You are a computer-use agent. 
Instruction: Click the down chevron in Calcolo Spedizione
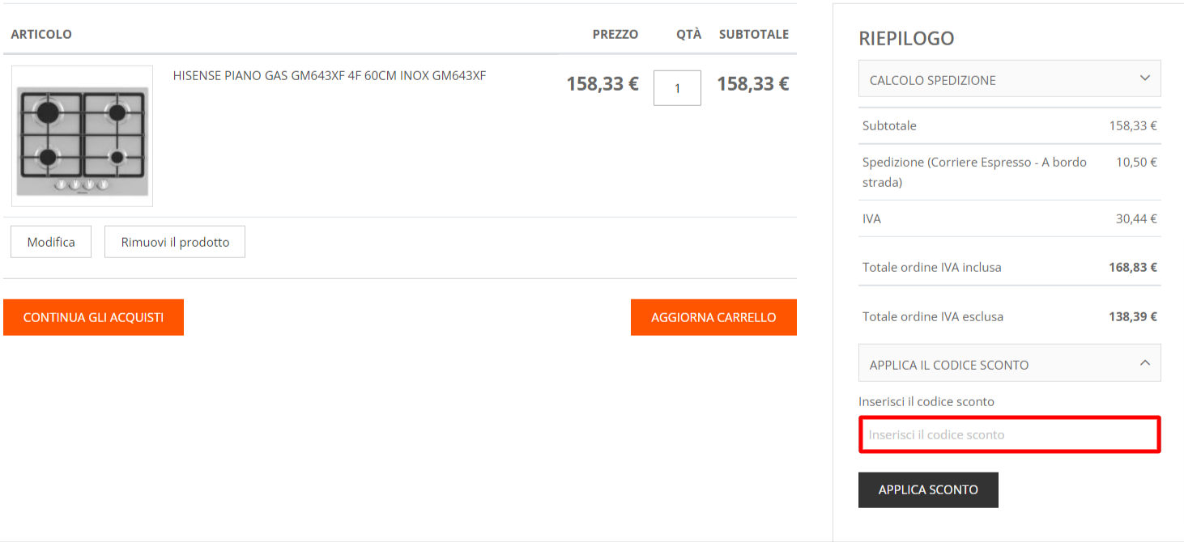[x=1144, y=78]
